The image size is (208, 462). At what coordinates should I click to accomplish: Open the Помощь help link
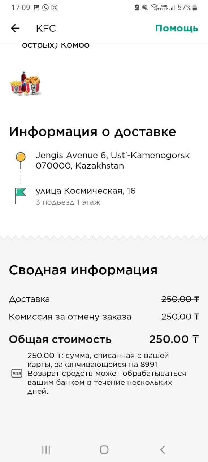[x=177, y=29]
